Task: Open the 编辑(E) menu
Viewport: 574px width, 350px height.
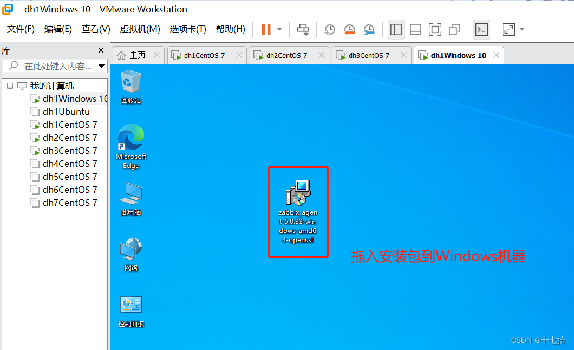Action: click(58, 29)
